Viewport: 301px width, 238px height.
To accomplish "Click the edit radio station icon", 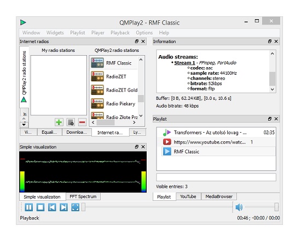I will click(71, 122).
